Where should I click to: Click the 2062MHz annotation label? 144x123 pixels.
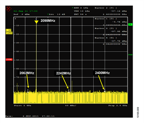[x=27, y=73]
